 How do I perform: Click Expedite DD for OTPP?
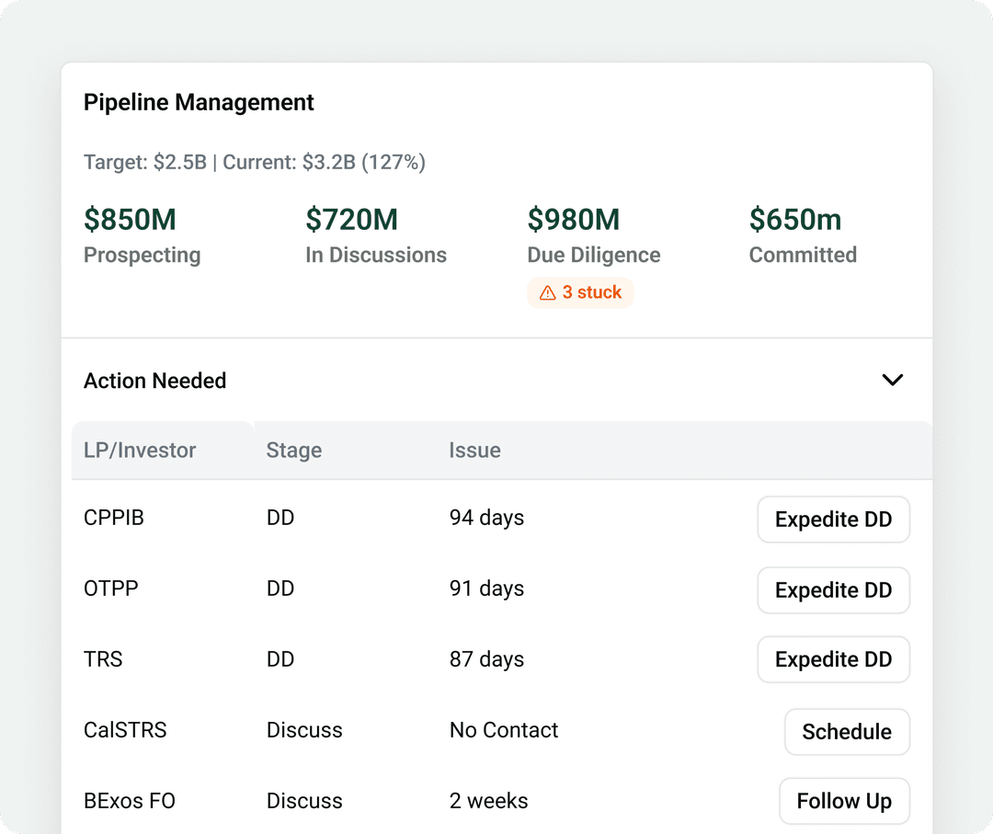833,589
